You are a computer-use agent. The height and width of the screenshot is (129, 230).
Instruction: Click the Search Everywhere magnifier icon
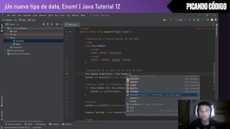[208, 20]
